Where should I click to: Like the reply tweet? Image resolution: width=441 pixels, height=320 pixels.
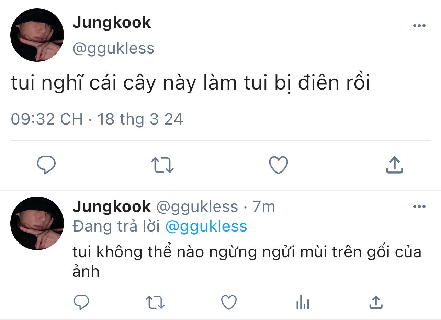229,303
